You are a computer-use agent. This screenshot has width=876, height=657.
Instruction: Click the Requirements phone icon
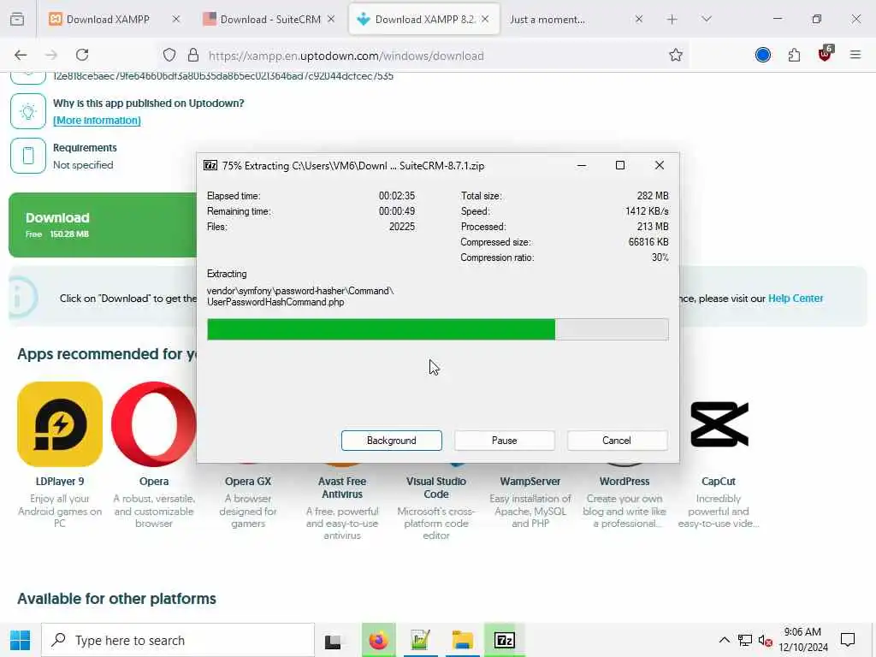click(28, 156)
